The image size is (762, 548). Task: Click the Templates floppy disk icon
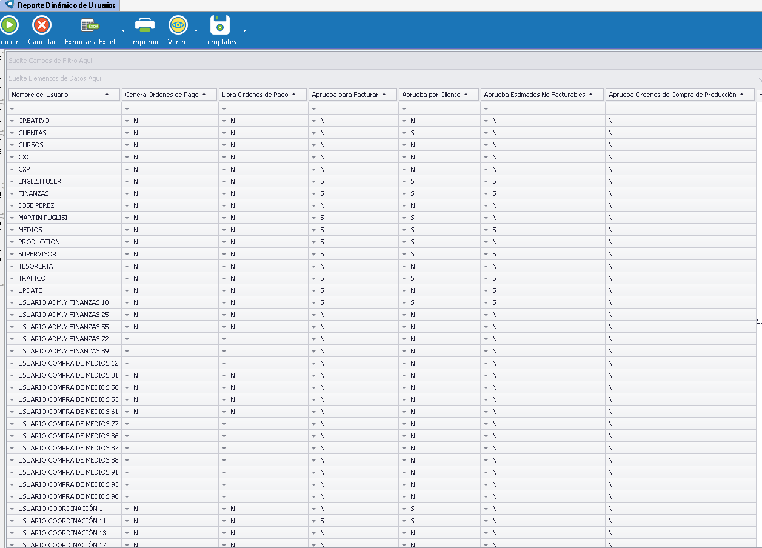220,25
